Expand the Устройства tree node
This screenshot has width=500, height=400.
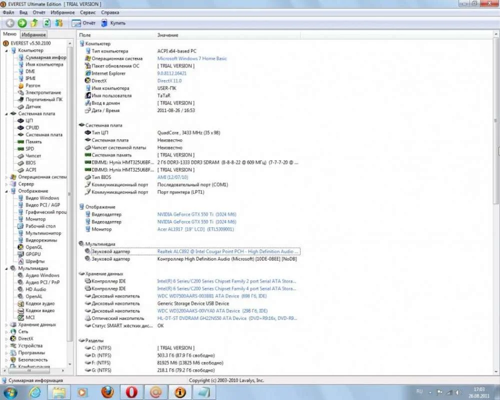click(6, 346)
